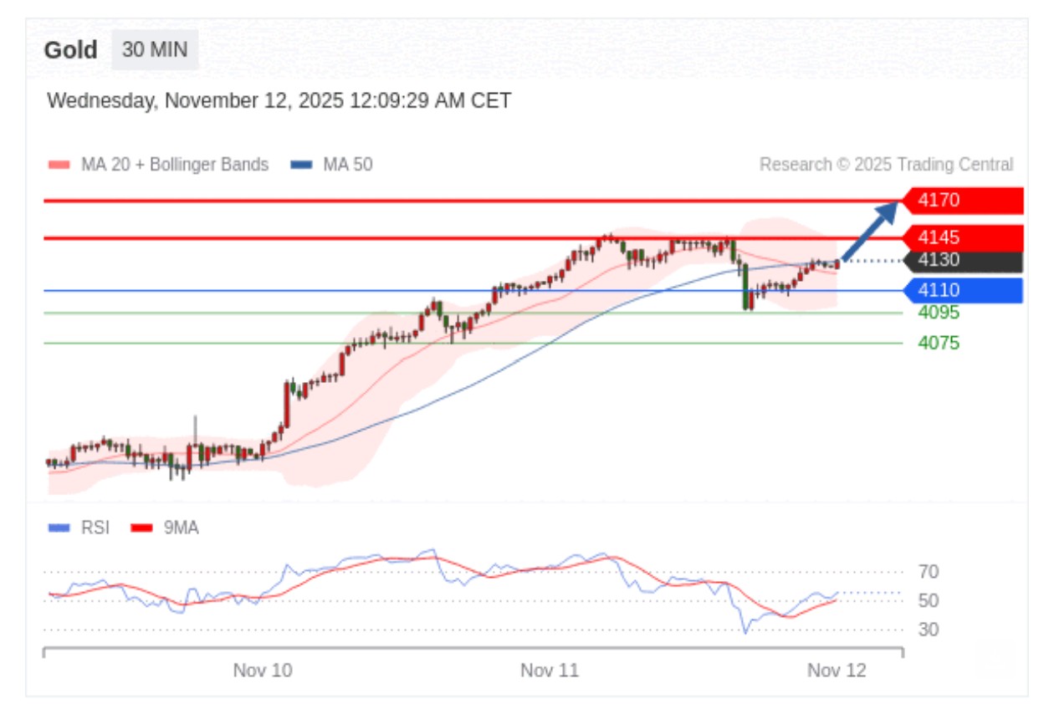
Task: Click the red 4145 resistance label
Action: 962,237
